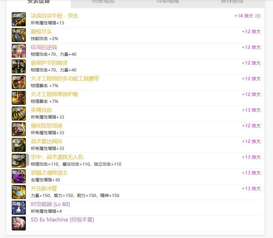Select the necklace slot icon (项链)
The width and height of the screenshot is (273, 238).
pyautogui.click(x=19, y=129)
